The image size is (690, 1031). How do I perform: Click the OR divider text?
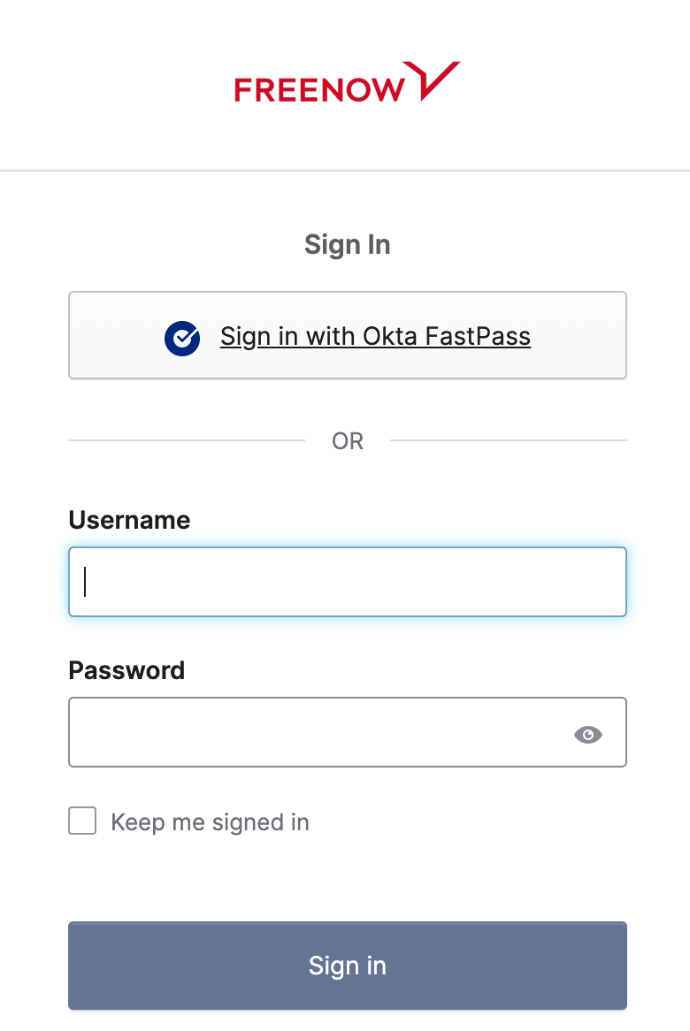point(348,441)
